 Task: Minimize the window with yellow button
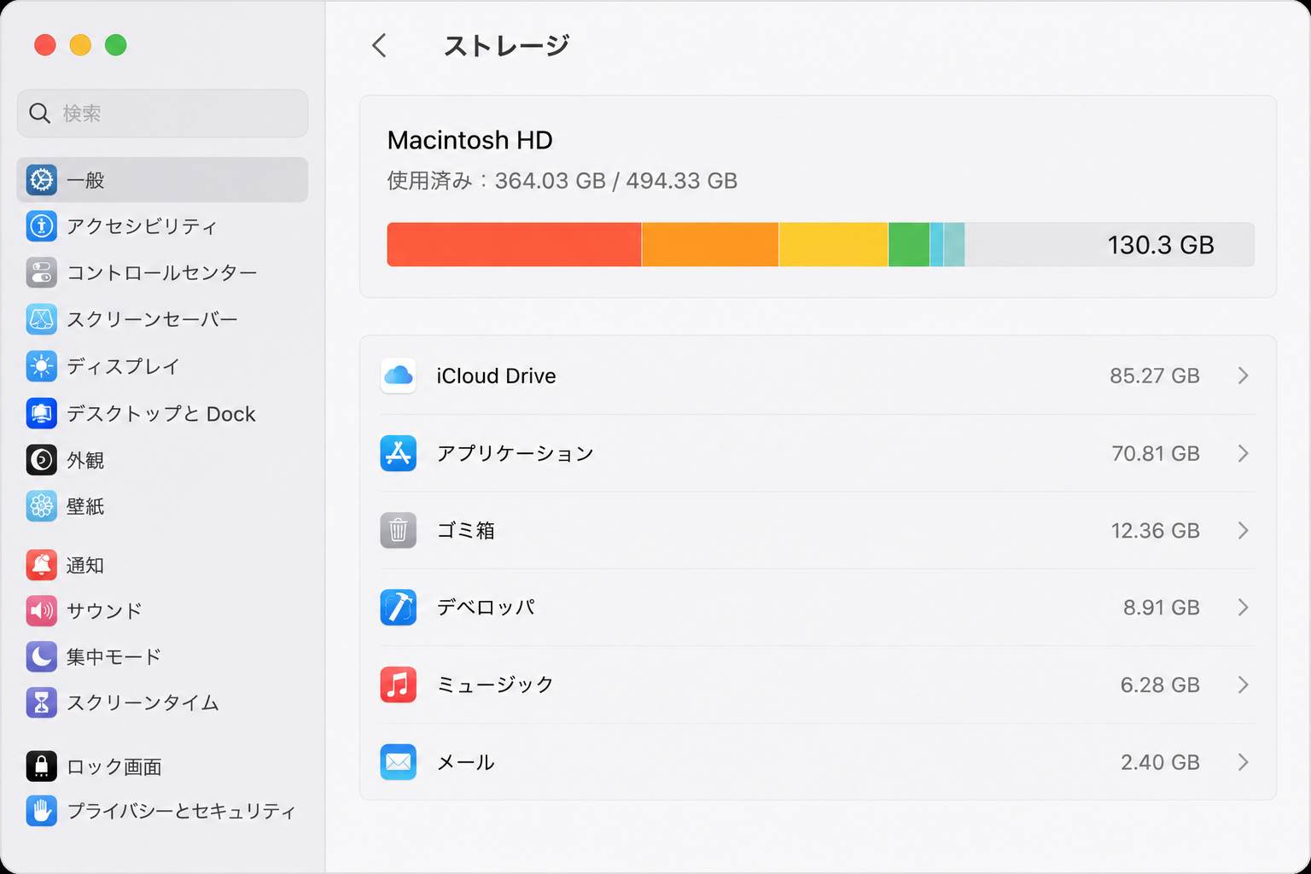click(x=80, y=45)
